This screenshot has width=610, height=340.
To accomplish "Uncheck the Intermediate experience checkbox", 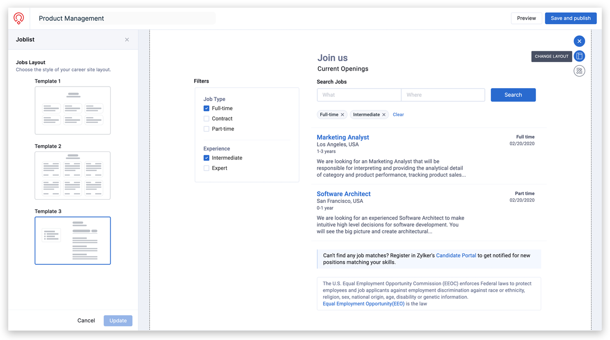I will click(206, 158).
